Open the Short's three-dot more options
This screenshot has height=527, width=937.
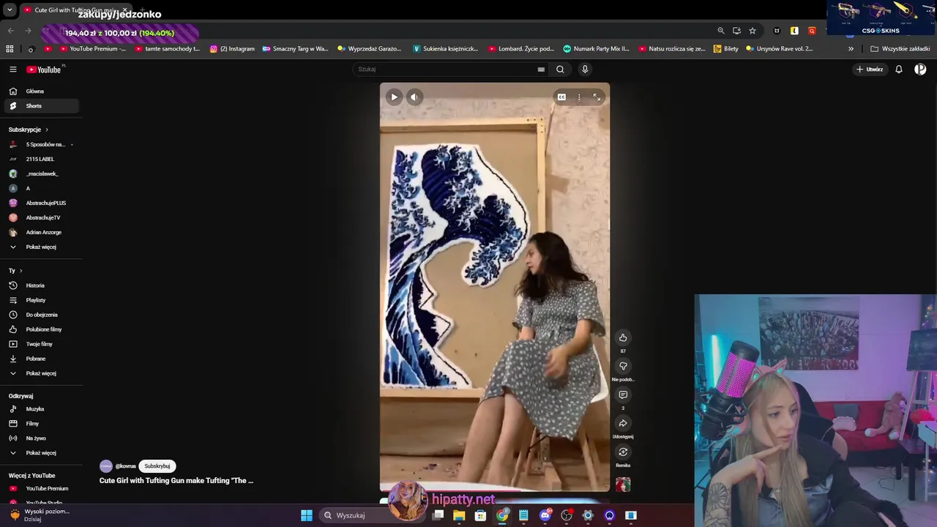click(x=579, y=97)
